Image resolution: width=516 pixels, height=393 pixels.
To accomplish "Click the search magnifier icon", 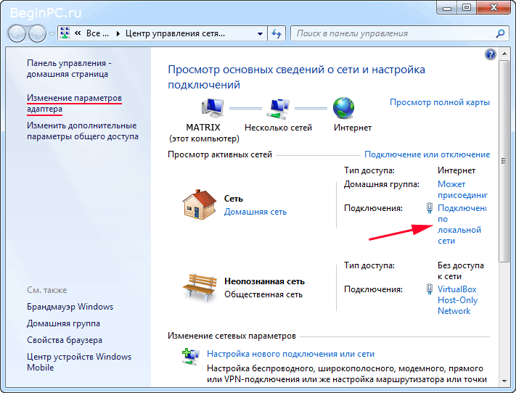I will 500,33.
